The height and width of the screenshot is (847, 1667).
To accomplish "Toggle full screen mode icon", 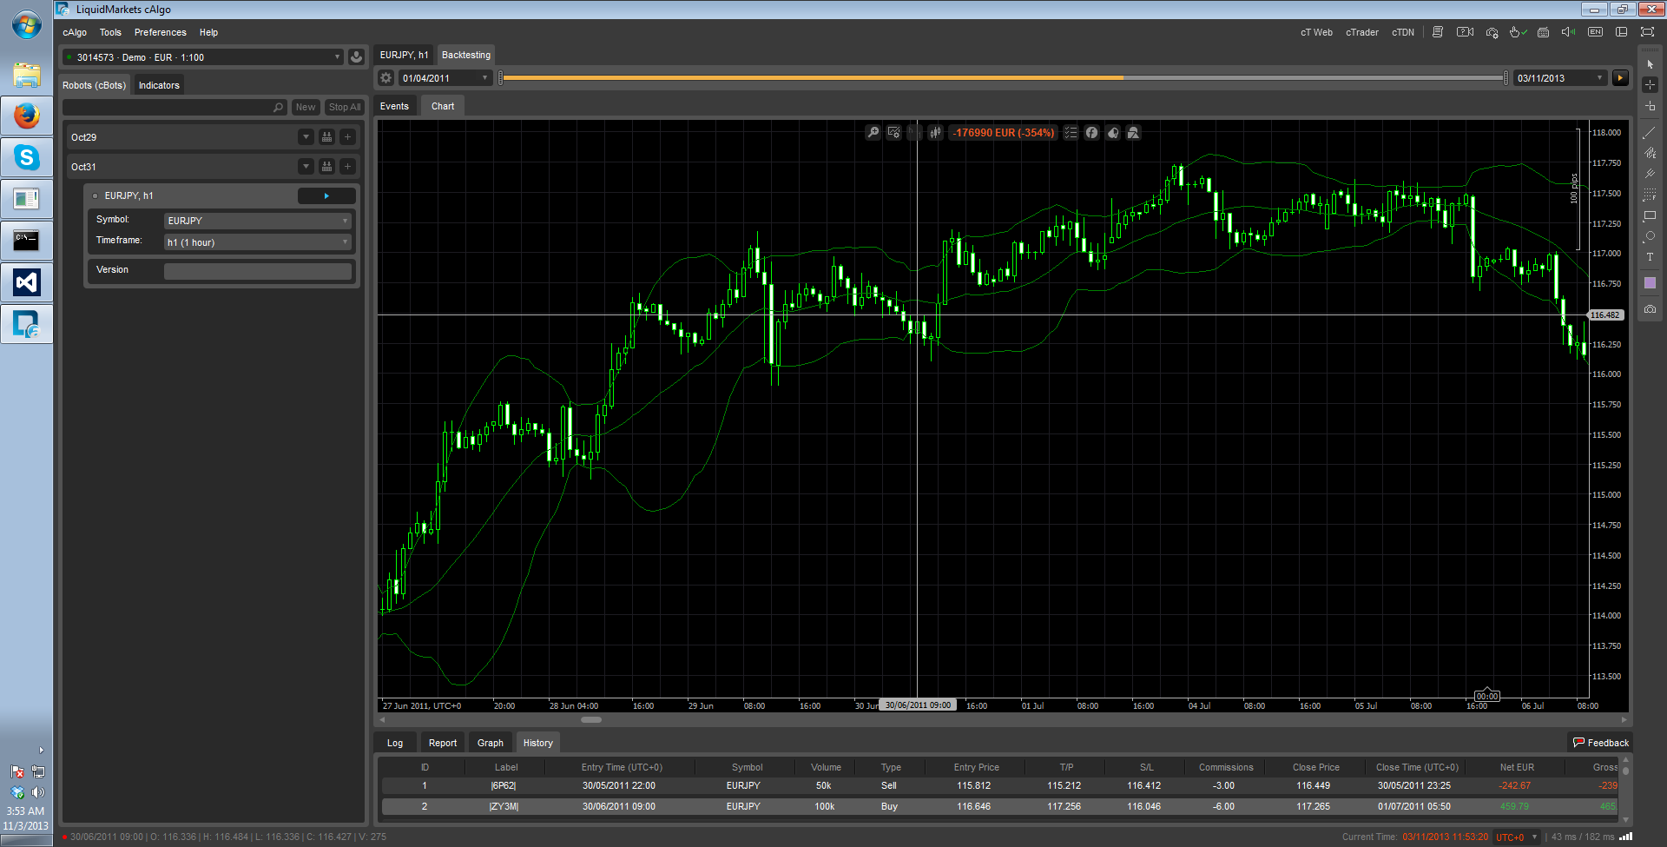I will (1647, 32).
